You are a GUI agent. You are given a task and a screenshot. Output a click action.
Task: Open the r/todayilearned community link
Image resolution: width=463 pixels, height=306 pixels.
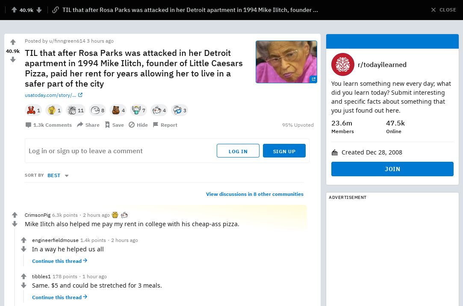[x=382, y=65]
